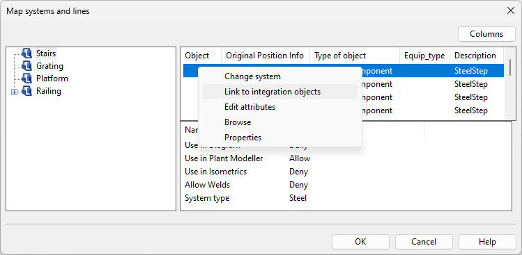Select the last SteelStep row
The width and height of the screenshot is (522, 255).
[343, 110]
